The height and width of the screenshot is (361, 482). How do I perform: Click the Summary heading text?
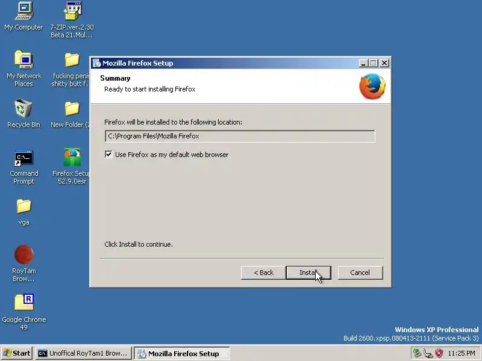[x=115, y=78]
